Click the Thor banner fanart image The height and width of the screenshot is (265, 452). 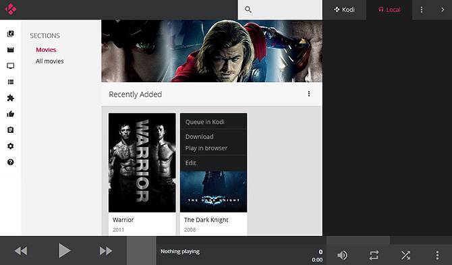[212, 51]
